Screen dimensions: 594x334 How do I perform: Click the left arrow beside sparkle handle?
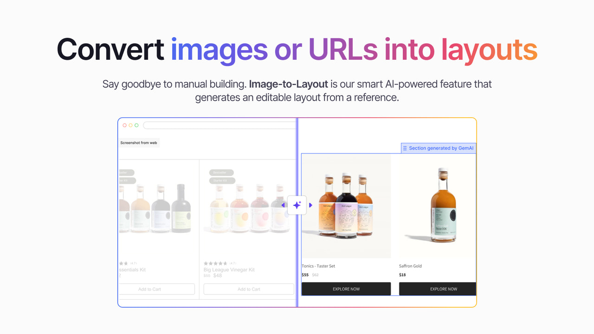tap(283, 205)
